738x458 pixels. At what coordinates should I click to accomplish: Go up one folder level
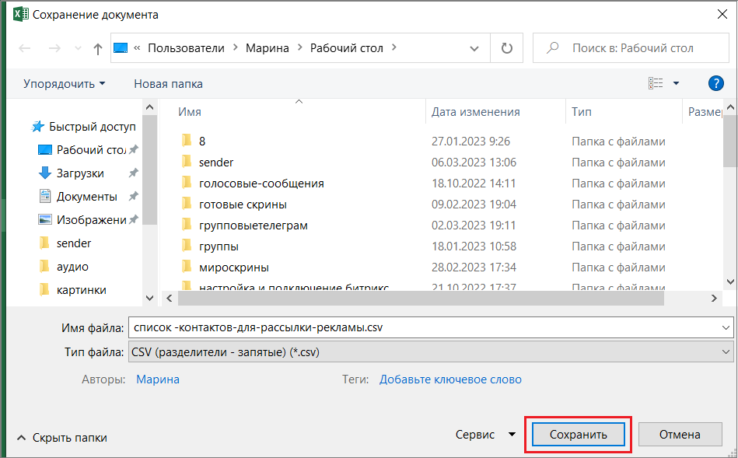[97, 48]
